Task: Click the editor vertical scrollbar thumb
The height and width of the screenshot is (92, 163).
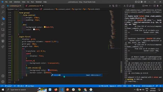Action: (121, 67)
